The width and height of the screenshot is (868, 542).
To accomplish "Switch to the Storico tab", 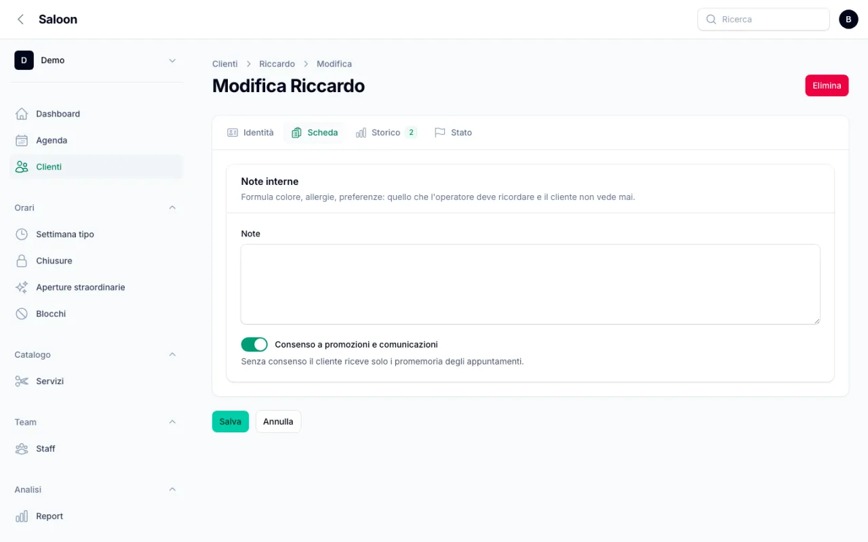I will [x=386, y=133].
